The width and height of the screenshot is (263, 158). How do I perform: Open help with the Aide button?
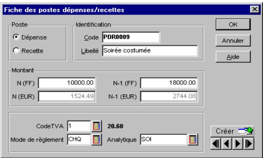(233, 57)
